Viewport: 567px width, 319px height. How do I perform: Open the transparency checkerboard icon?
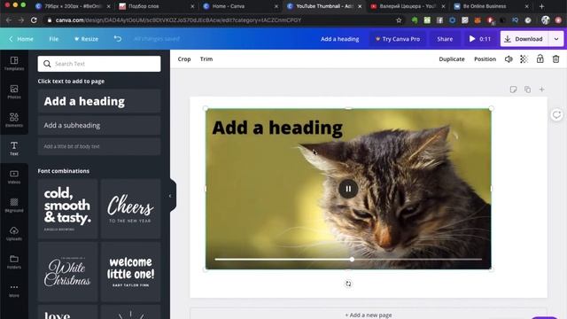(x=524, y=59)
